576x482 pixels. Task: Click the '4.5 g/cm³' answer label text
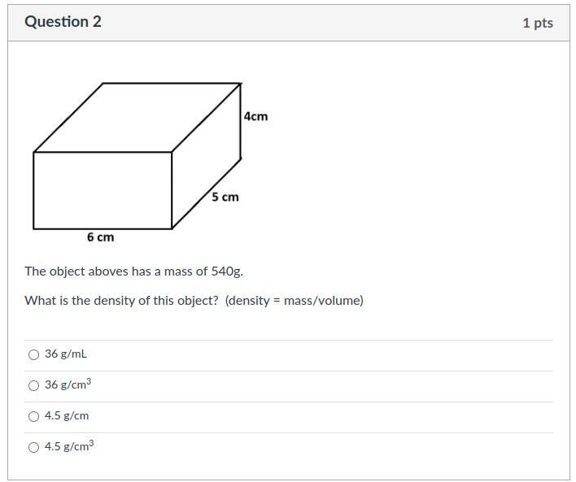(x=69, y=445)
